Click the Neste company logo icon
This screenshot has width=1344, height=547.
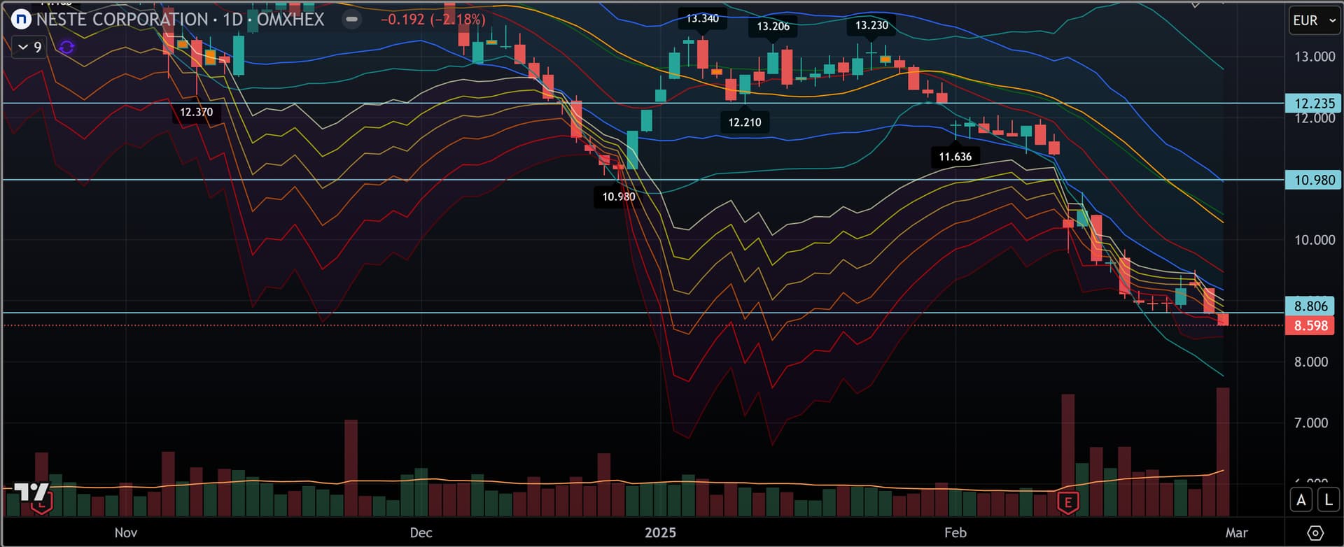(22, 20)
